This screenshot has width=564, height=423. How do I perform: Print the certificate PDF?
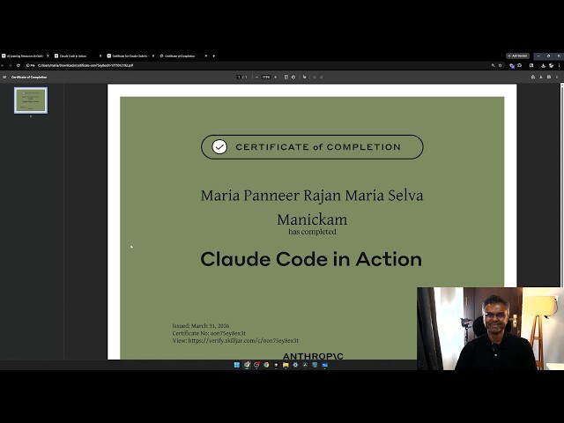coord(549,77)
